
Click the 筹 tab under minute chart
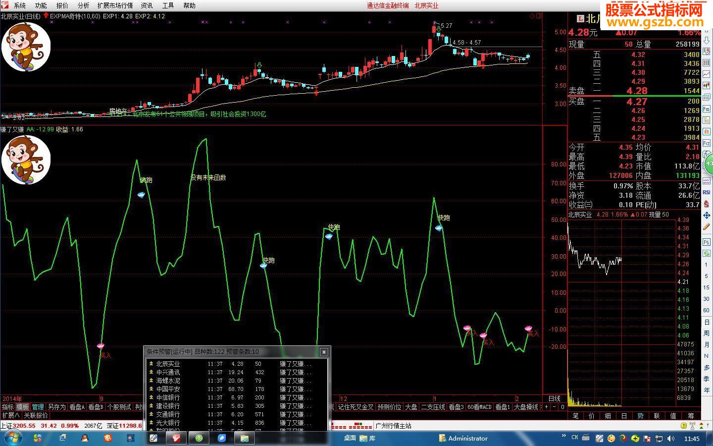pos(691,416)
